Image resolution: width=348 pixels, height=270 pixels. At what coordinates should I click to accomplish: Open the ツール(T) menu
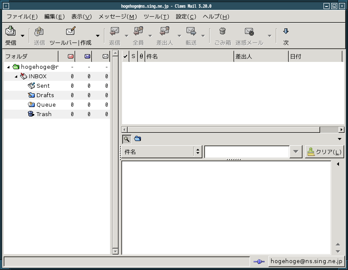pyautogui.click(x=156, y=17)
